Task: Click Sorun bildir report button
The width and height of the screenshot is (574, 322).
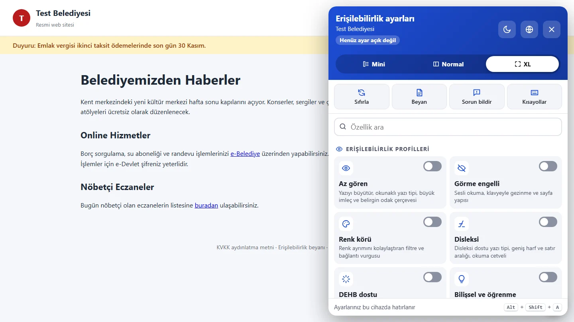Action: coord(477,97)
